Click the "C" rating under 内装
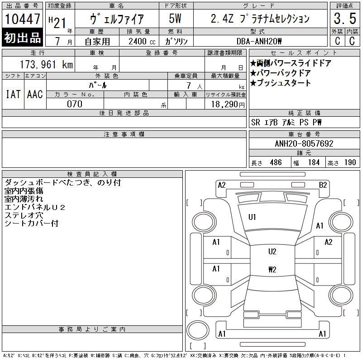The width and height of the screenshot is (362, 362). [352, 41]
